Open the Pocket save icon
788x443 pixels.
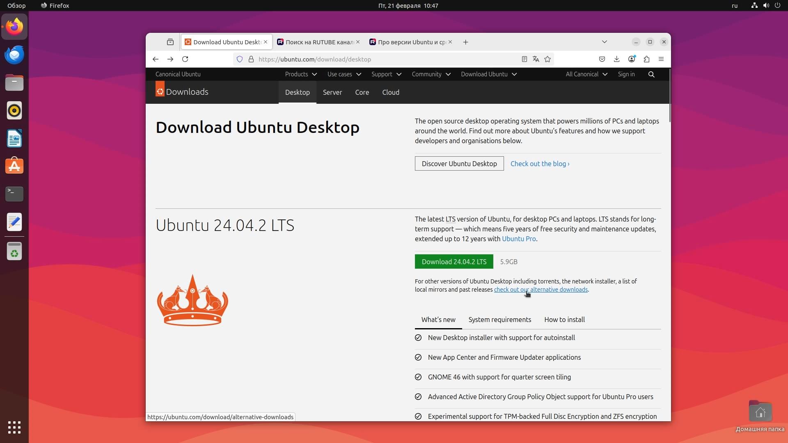click(x=602, y=59)
